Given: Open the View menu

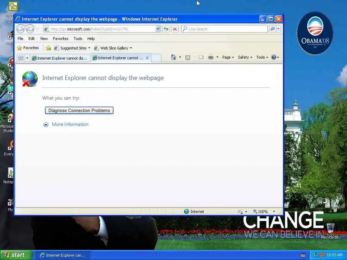Looking at the screenshot, I should [x=44, y=39].
